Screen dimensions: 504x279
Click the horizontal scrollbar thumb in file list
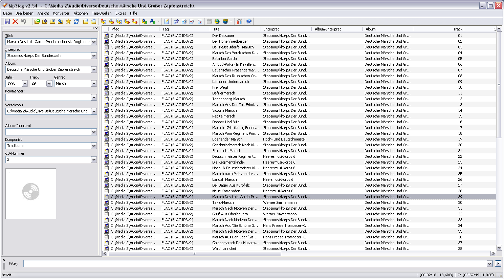point(194,253)
